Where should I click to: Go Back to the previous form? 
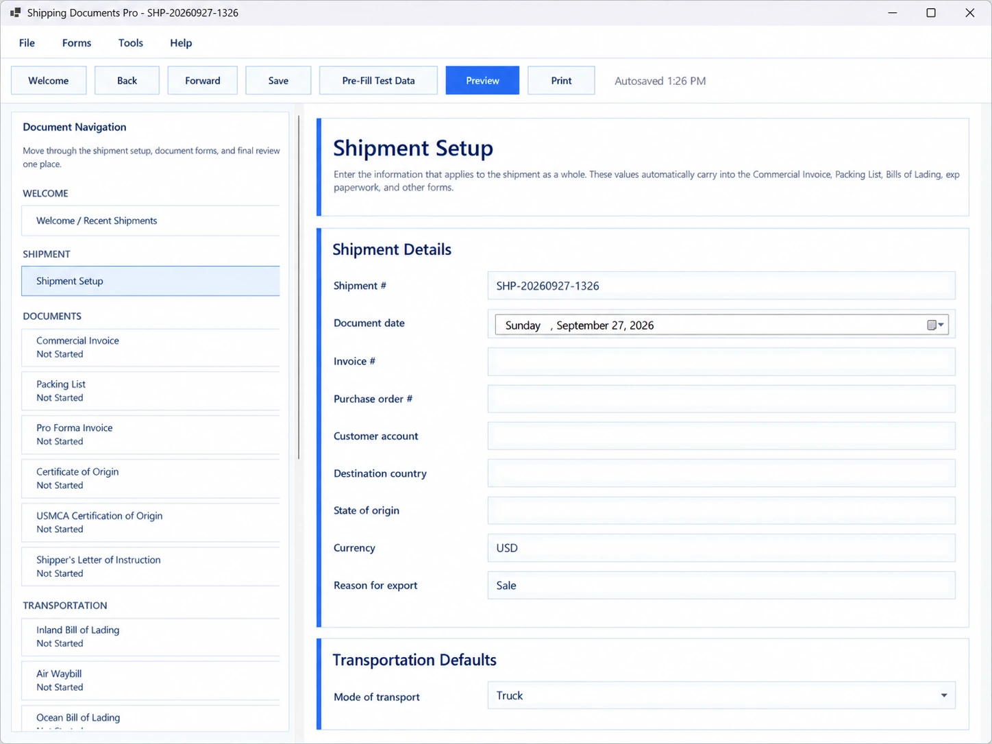pos(127,80)
